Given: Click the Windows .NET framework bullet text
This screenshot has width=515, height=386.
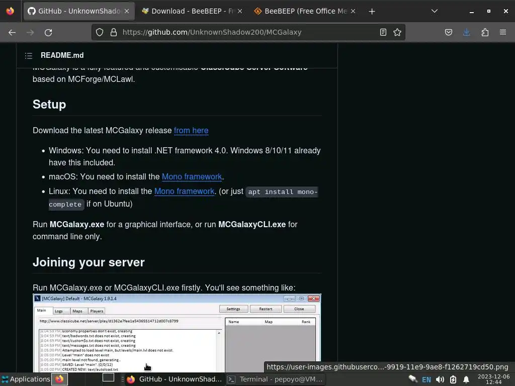Looking at the screenshot, I should [185, 157].
